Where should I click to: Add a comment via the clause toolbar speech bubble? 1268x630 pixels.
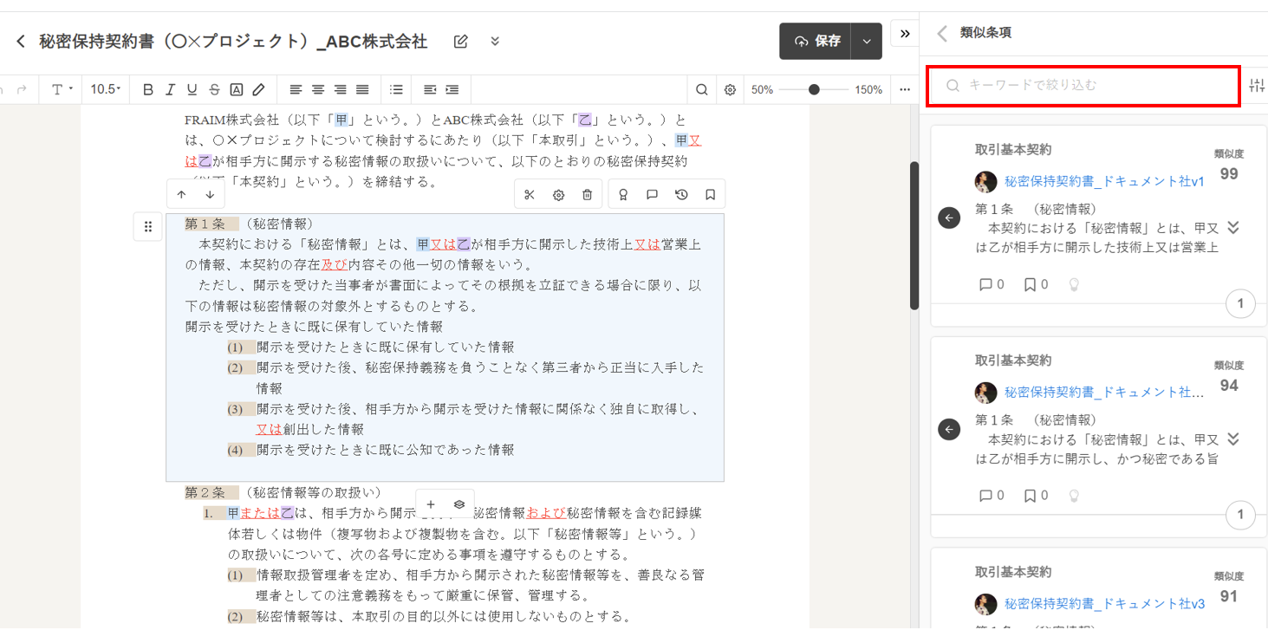[x=652, y=195]
